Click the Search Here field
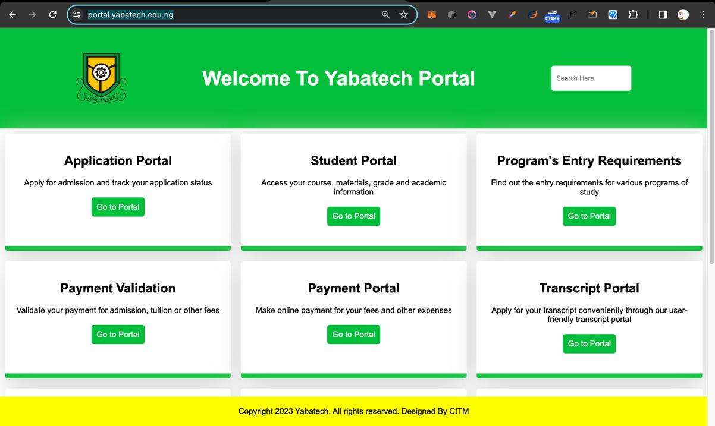This screenshot has width=715, height=426. click(x=591, y=78)
